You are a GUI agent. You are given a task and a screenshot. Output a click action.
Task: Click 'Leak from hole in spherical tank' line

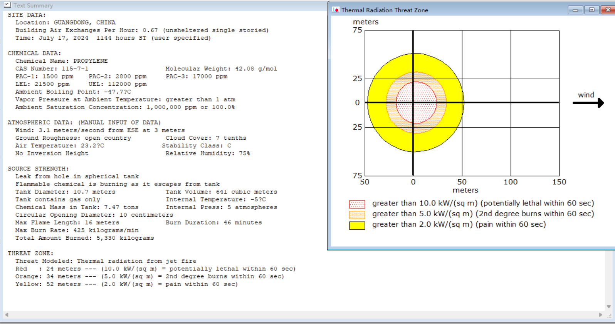pos(77,176)
